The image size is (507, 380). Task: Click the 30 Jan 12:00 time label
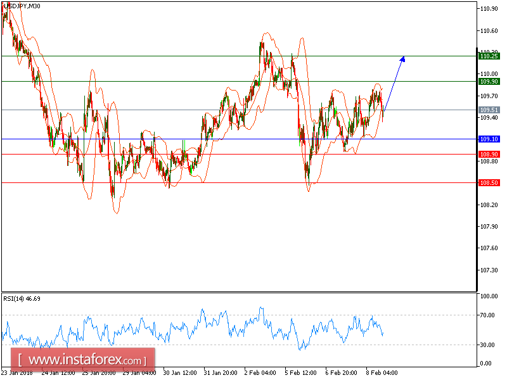pos(180,372)
